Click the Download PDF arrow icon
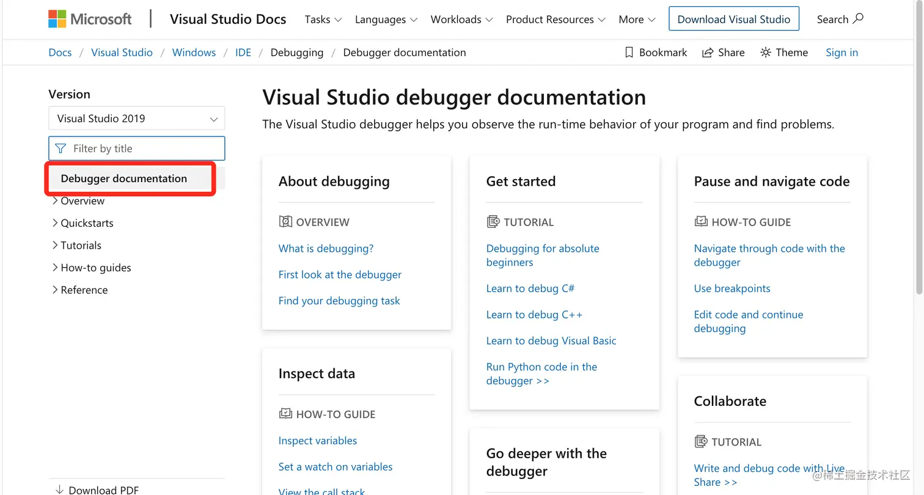The height and width of the screenshot is (495, 924). click(x=59, y=490)
